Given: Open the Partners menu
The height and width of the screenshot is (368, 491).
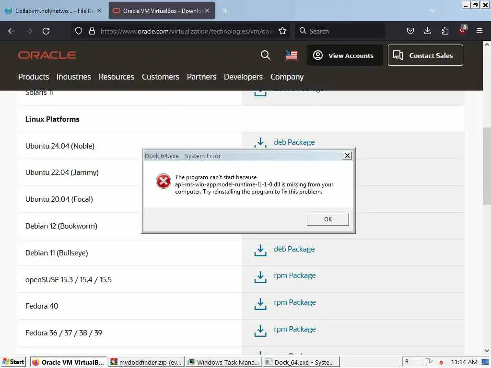Looking at the screenshot, I should click(x=201, y=77).
